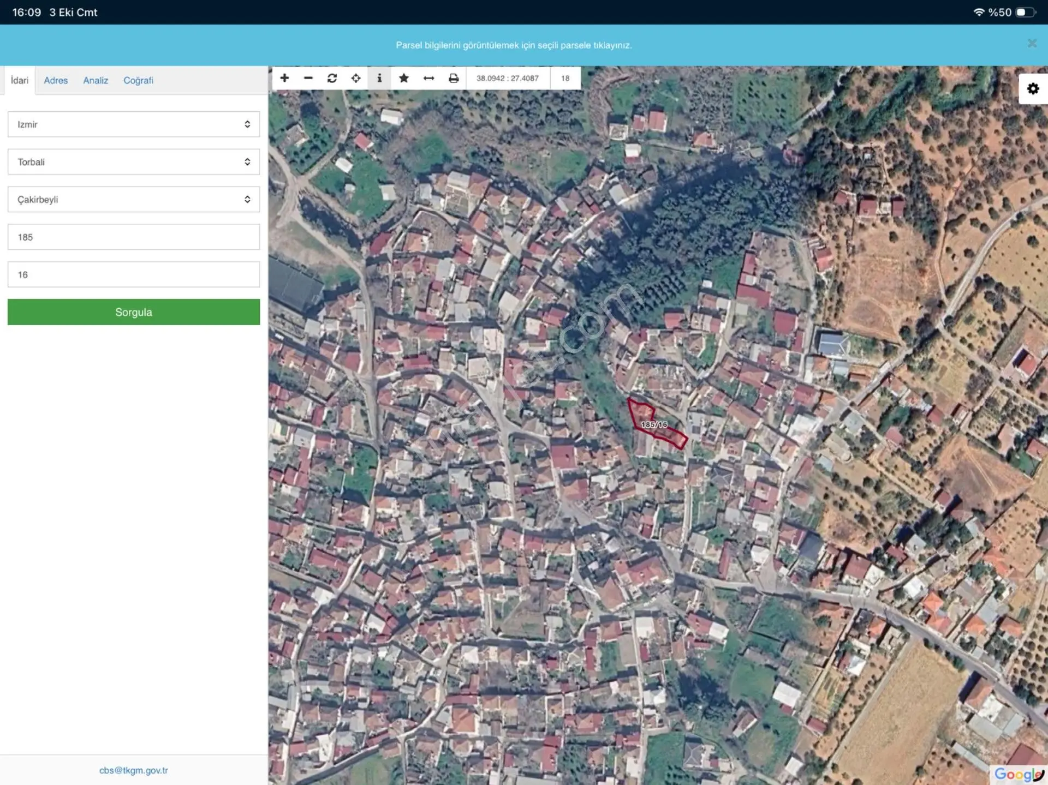Image resolution: width=1048 pixels, height=785 pixels.
Task: Open favorites with the star icon
Action: point(404,78)
